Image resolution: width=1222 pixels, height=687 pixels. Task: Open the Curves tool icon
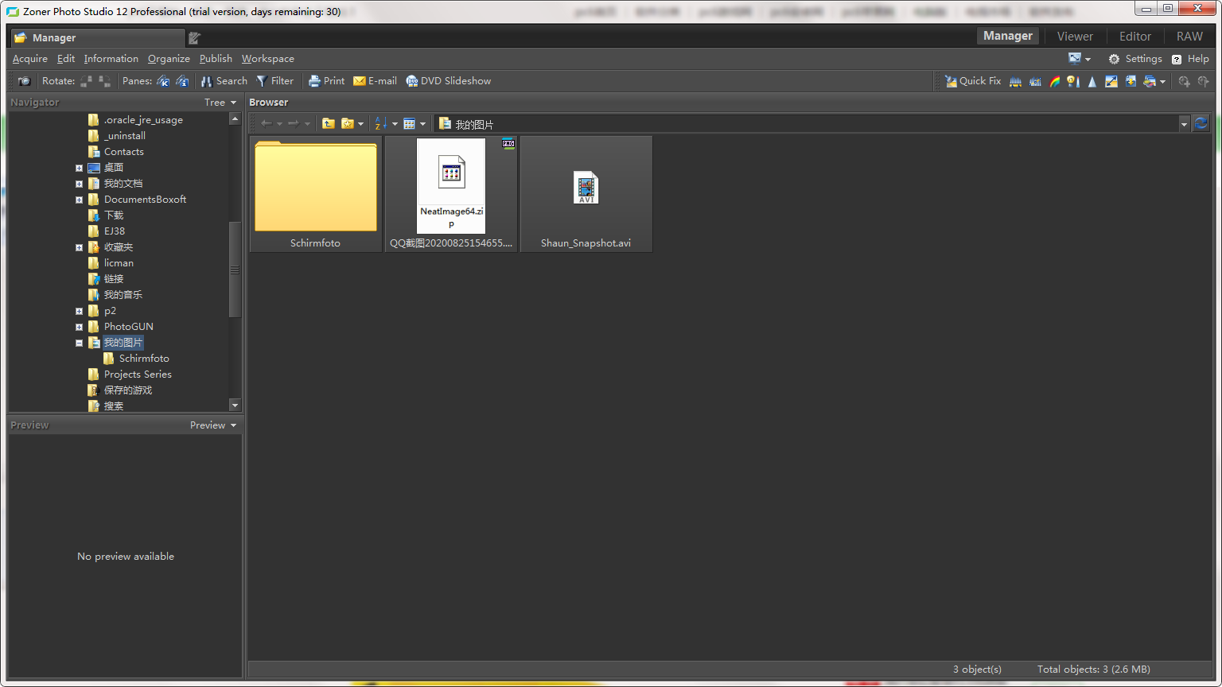pos(1035,81)
